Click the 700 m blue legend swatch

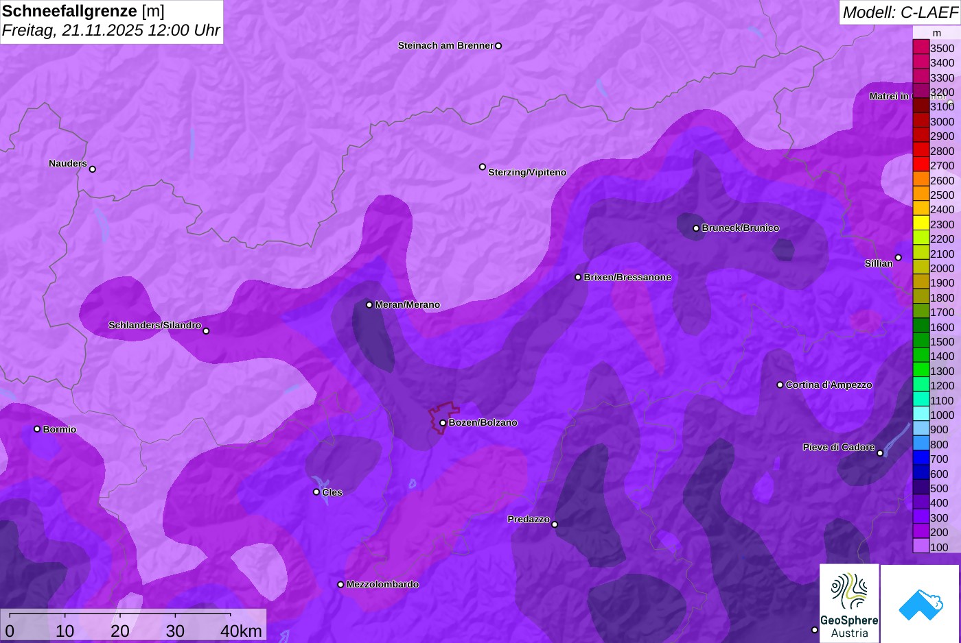click(x=921, y=458)
